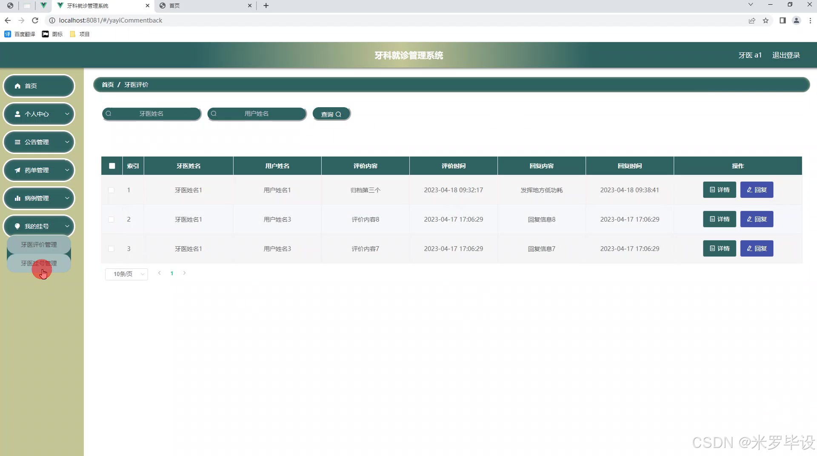Click the chevron on 公告管理
Image resolution: width=817 pixels, height=456 pixels.
pyautogui.click(x=67, y=142)
